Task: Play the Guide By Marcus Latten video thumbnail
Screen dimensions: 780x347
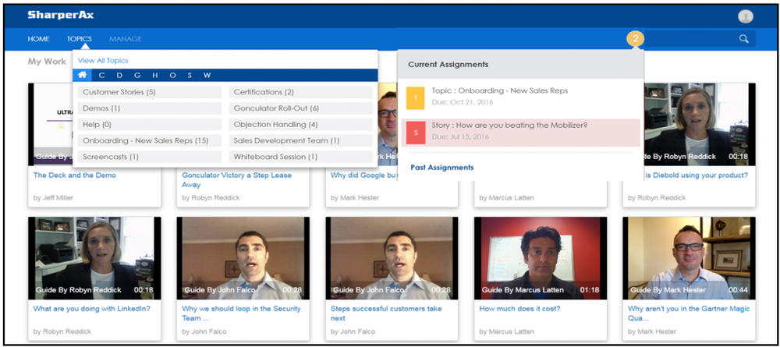Action: tap(541, 258)
